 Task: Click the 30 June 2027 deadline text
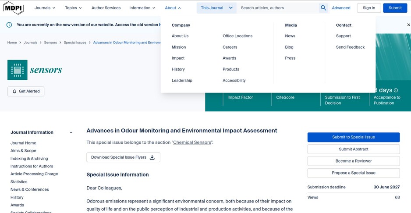tap(386, 187)
